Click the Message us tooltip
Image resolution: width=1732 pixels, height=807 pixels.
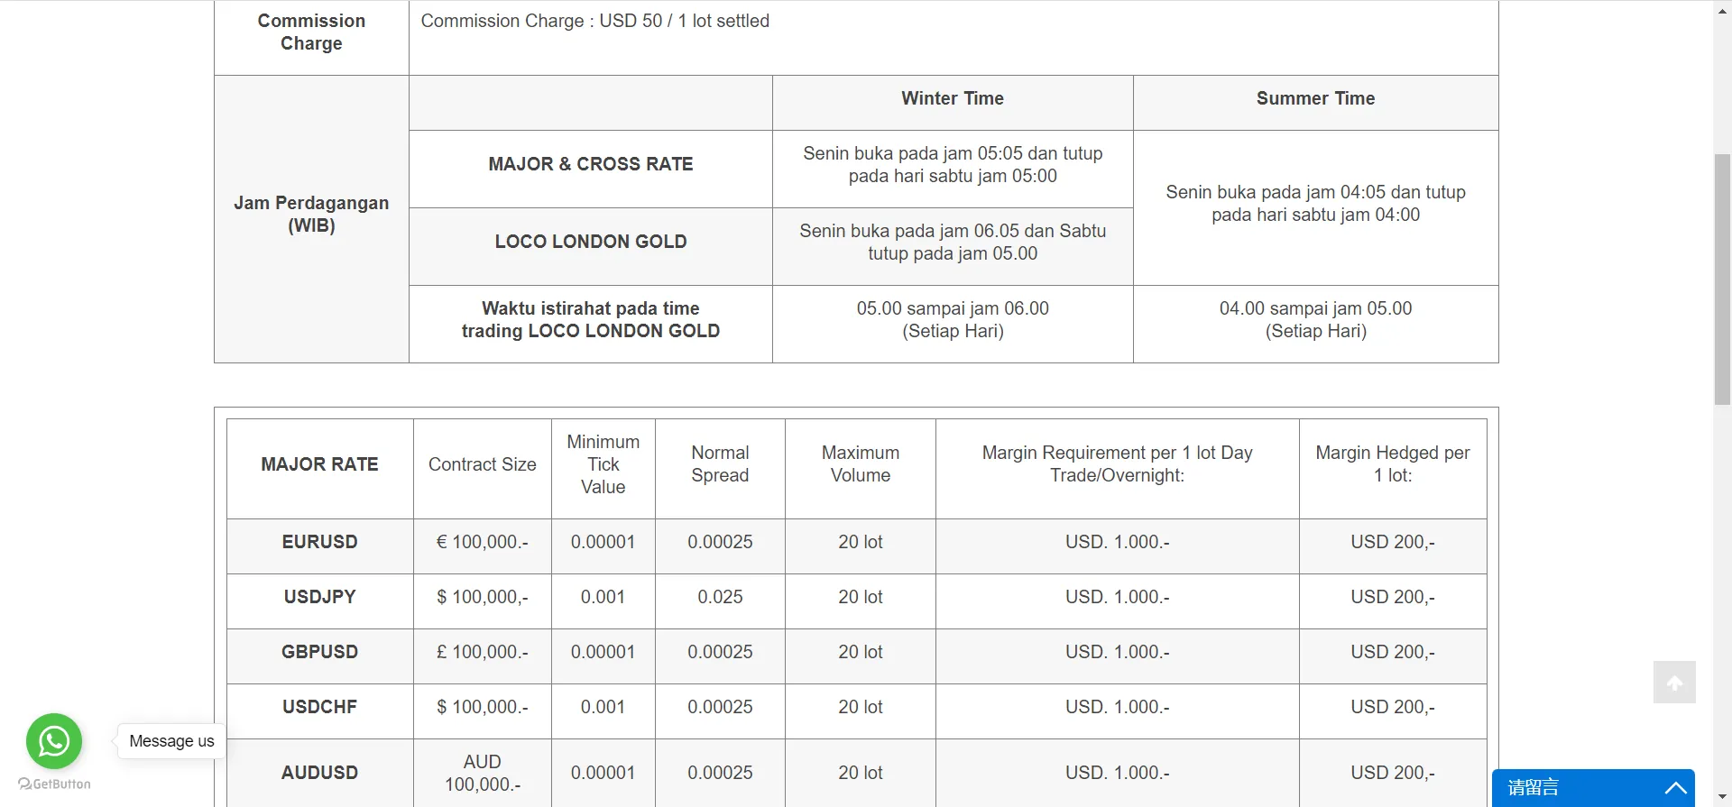[171, 741]
